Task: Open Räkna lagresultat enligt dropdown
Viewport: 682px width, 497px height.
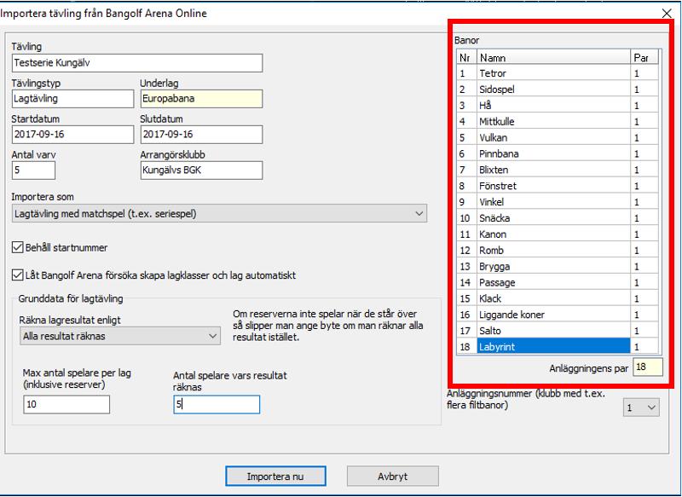Action: click(120, 336)
